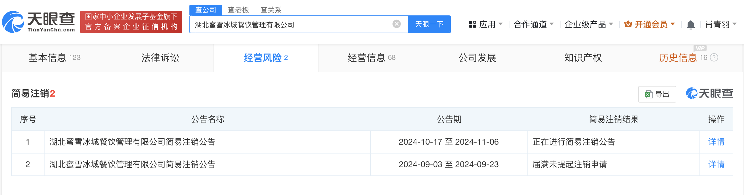Go to the 法律诉讼 tab
Image resolution: width=744 pixels, height=195 pixels.
[x=160, y=58]
